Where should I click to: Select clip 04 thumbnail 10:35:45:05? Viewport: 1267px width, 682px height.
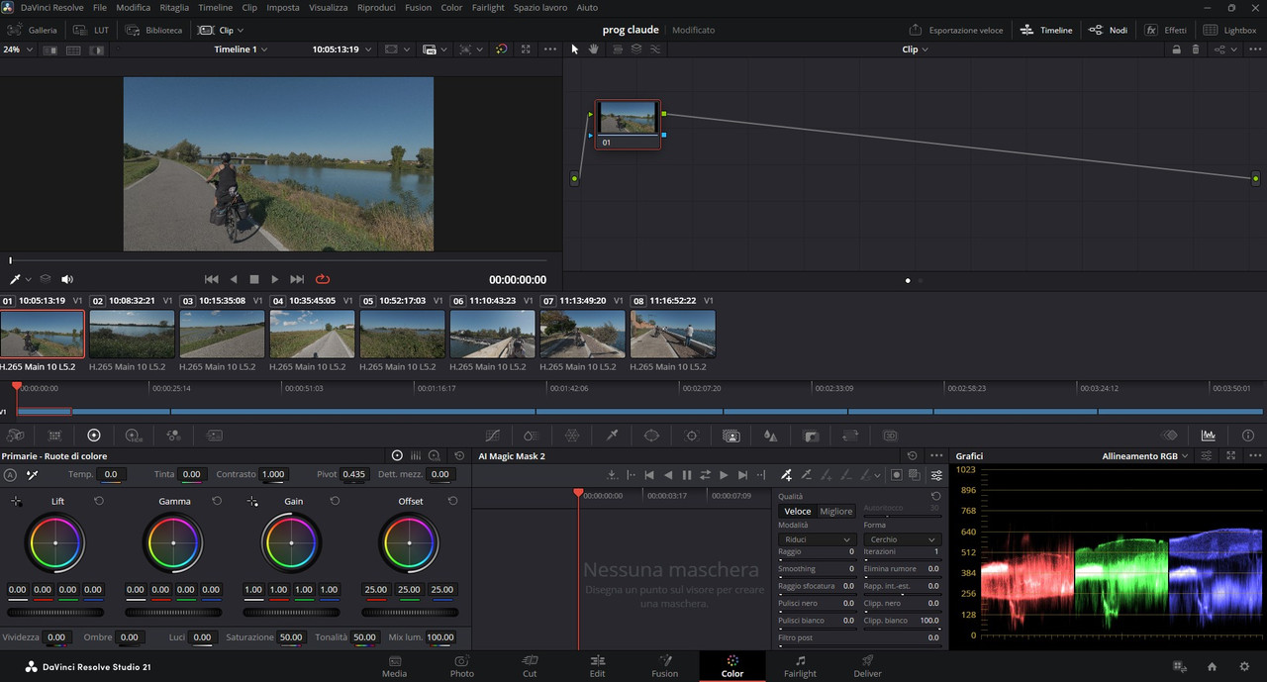(312, 334)
